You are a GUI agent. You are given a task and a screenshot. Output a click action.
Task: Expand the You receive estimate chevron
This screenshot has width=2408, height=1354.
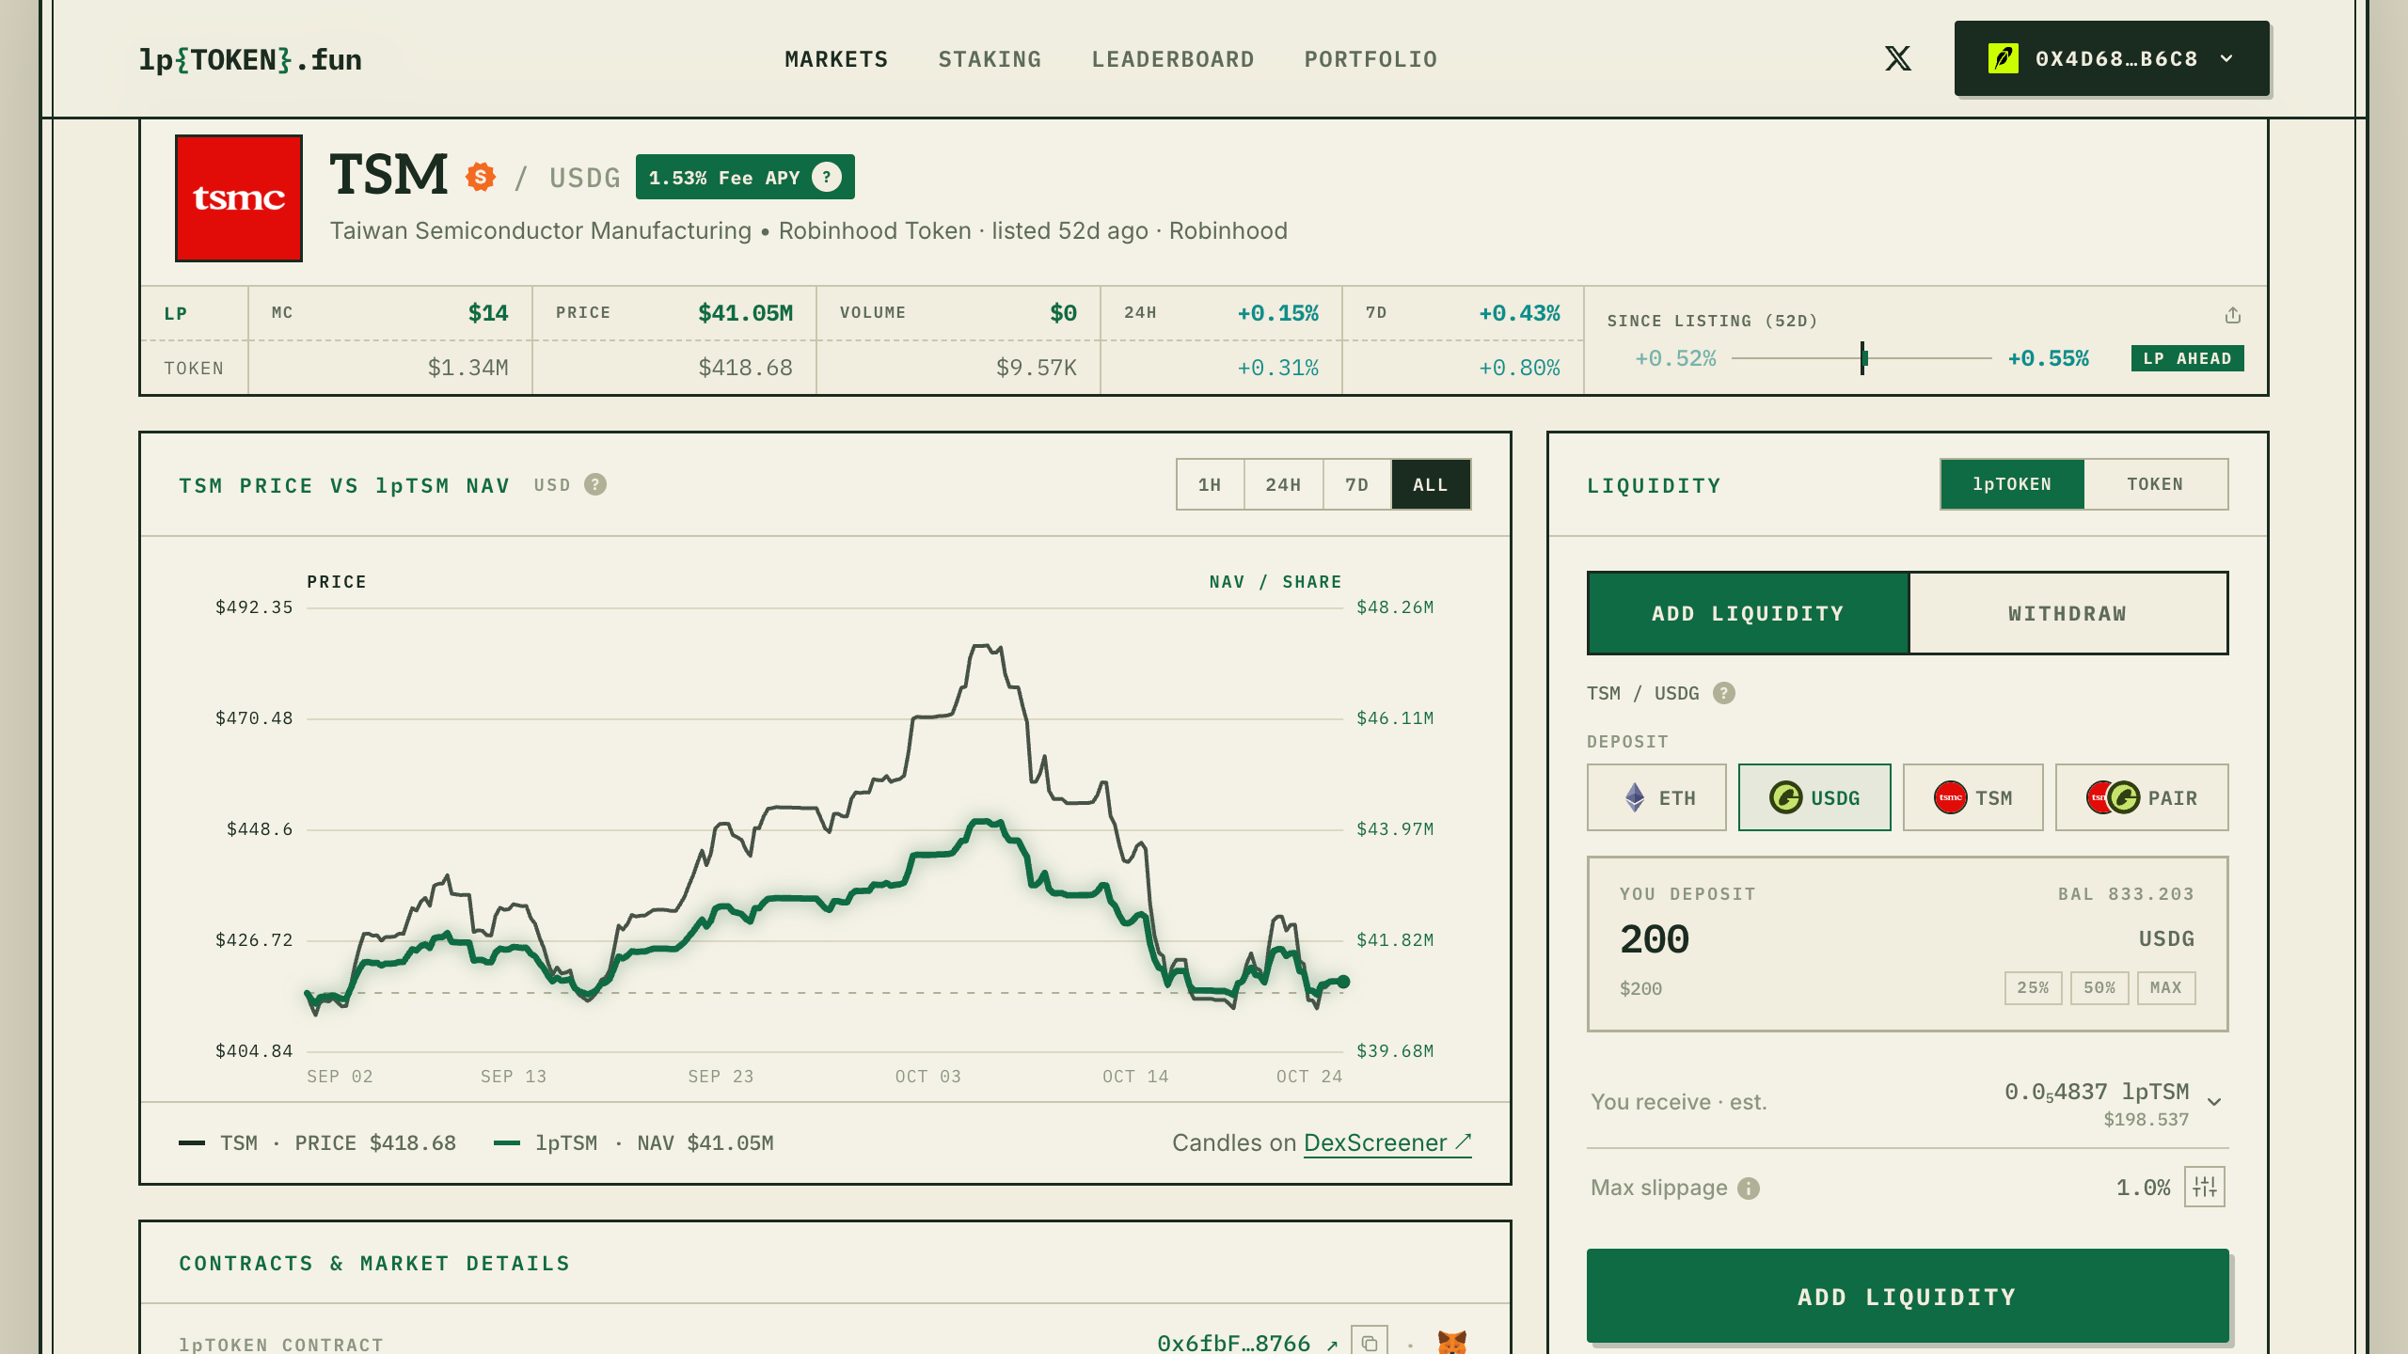[x=2214, y=1102]
